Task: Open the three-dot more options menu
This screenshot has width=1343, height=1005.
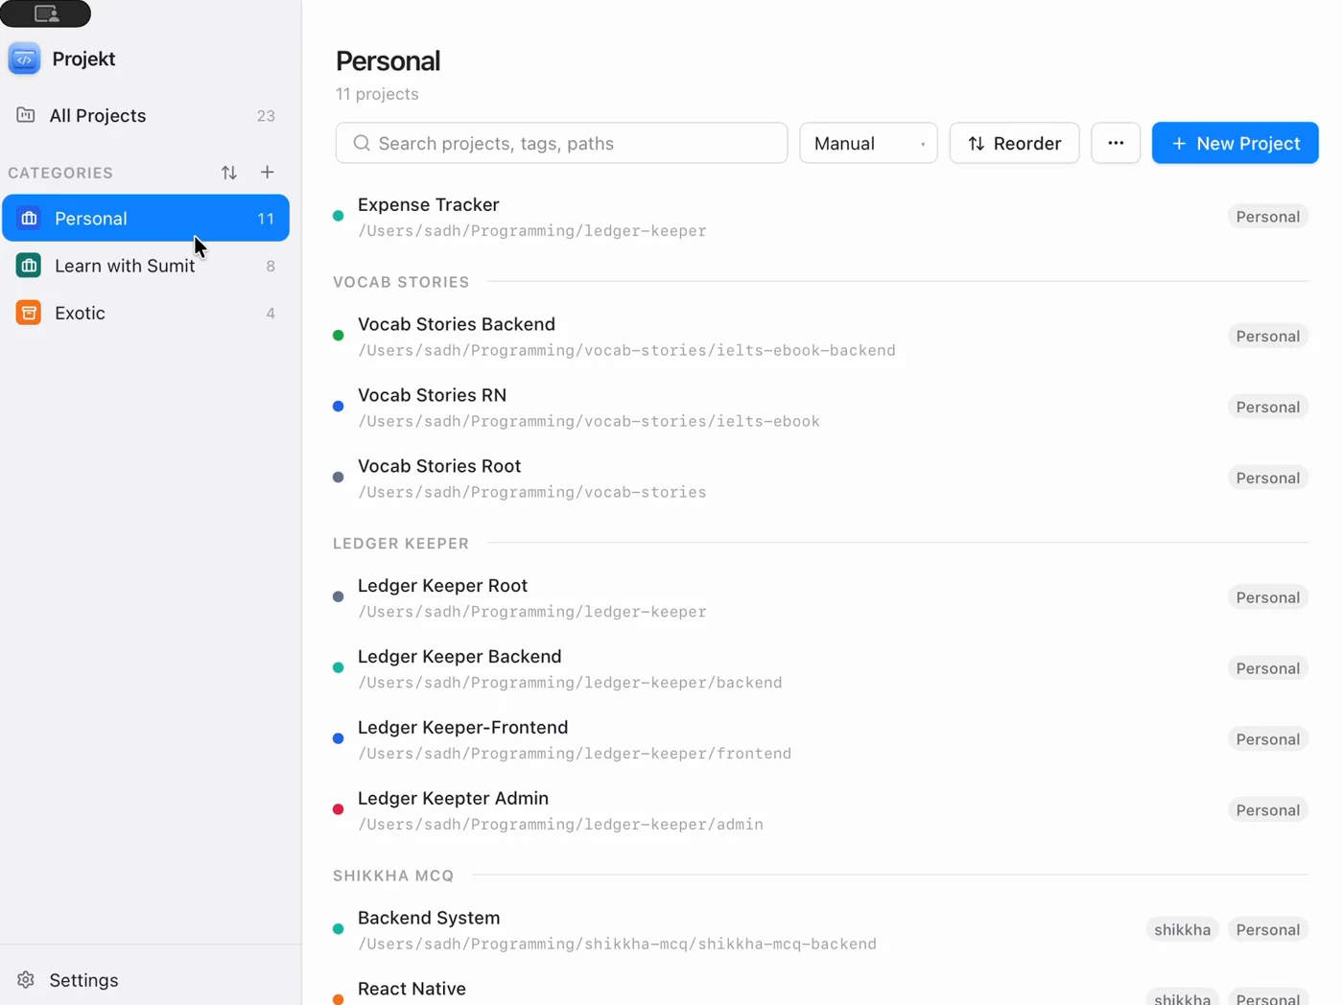Action: (1116, 143)
